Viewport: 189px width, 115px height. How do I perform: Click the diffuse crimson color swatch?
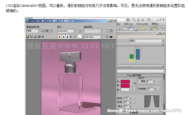coord(125,85)
